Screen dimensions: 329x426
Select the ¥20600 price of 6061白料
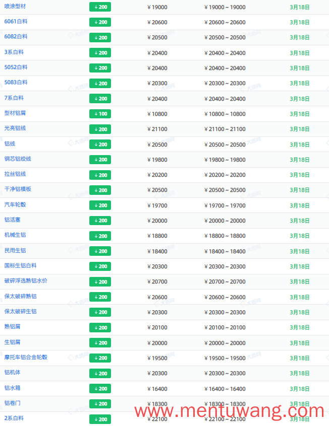click(157, 23)
